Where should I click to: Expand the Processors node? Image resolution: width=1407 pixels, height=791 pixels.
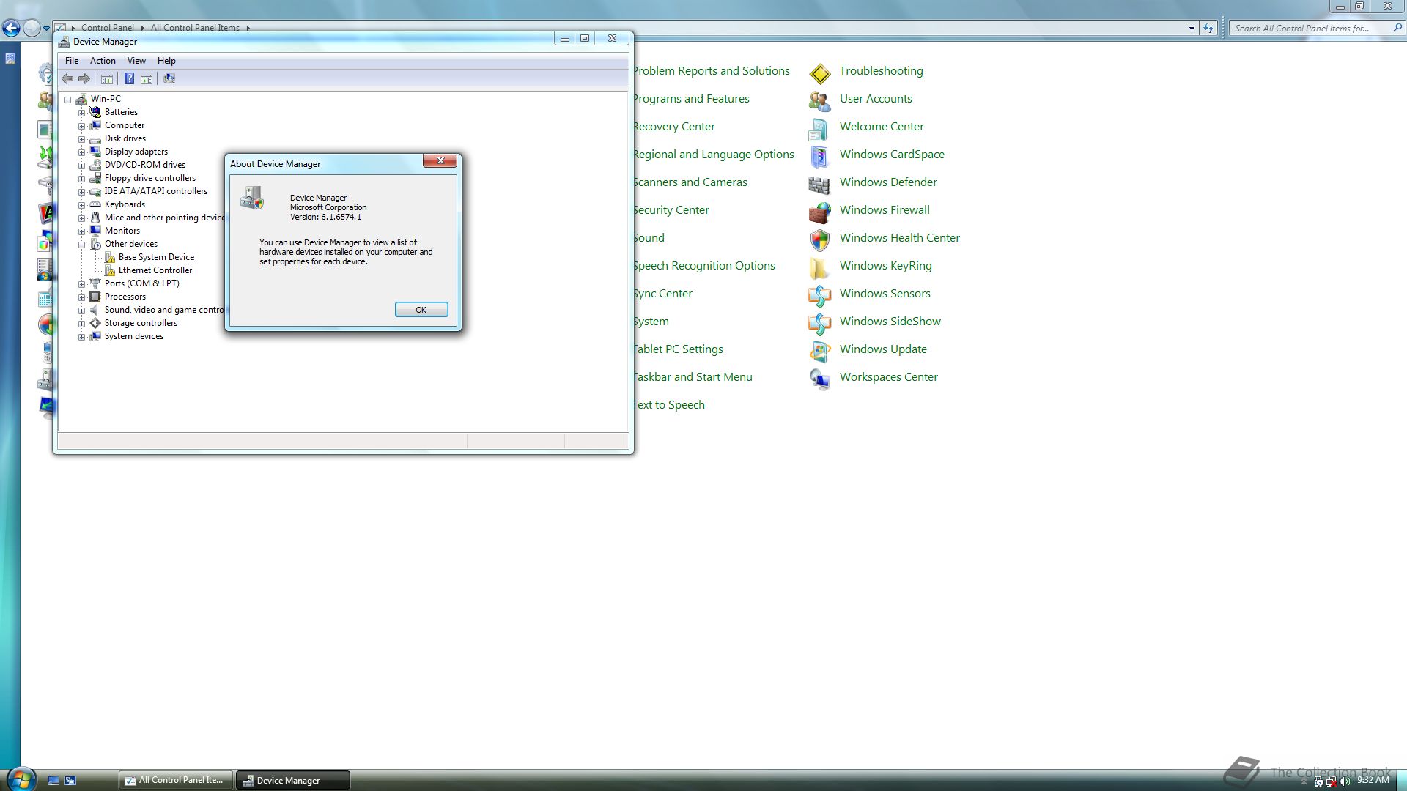82,297
